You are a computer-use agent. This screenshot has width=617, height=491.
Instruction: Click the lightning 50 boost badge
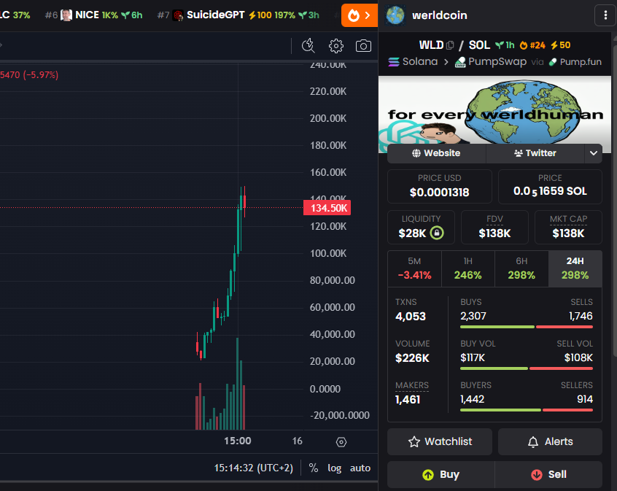(x=560, y=45)
